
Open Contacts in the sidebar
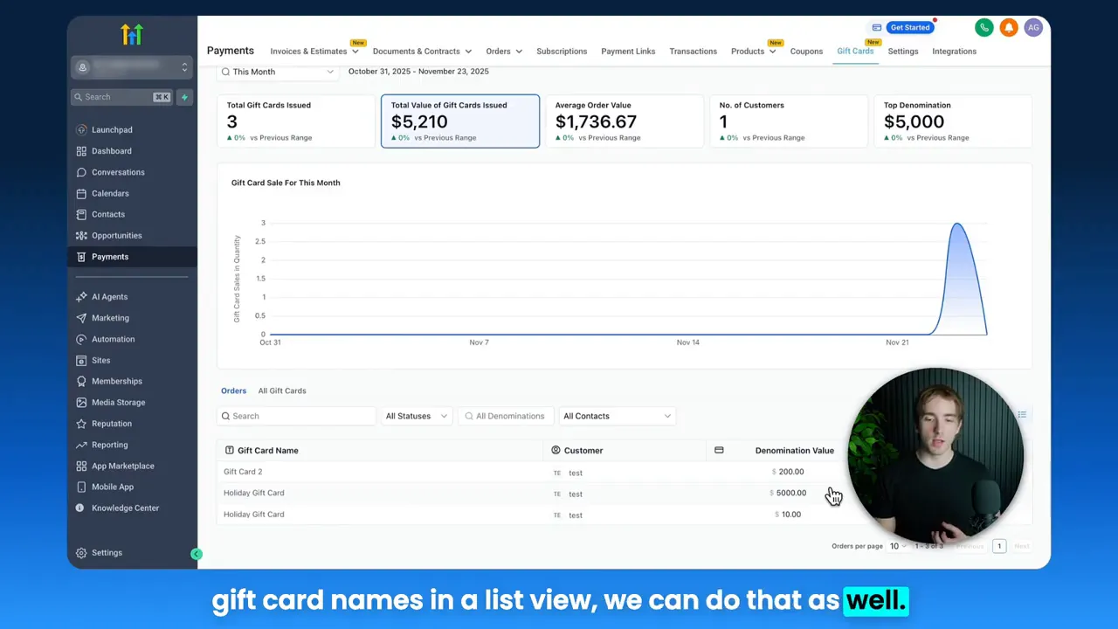pos(108,214)
